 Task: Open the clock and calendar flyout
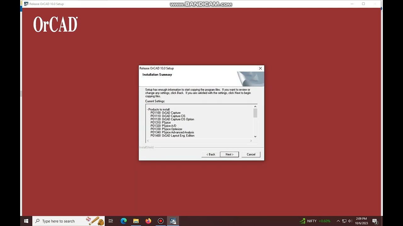(x=361, y=221)
